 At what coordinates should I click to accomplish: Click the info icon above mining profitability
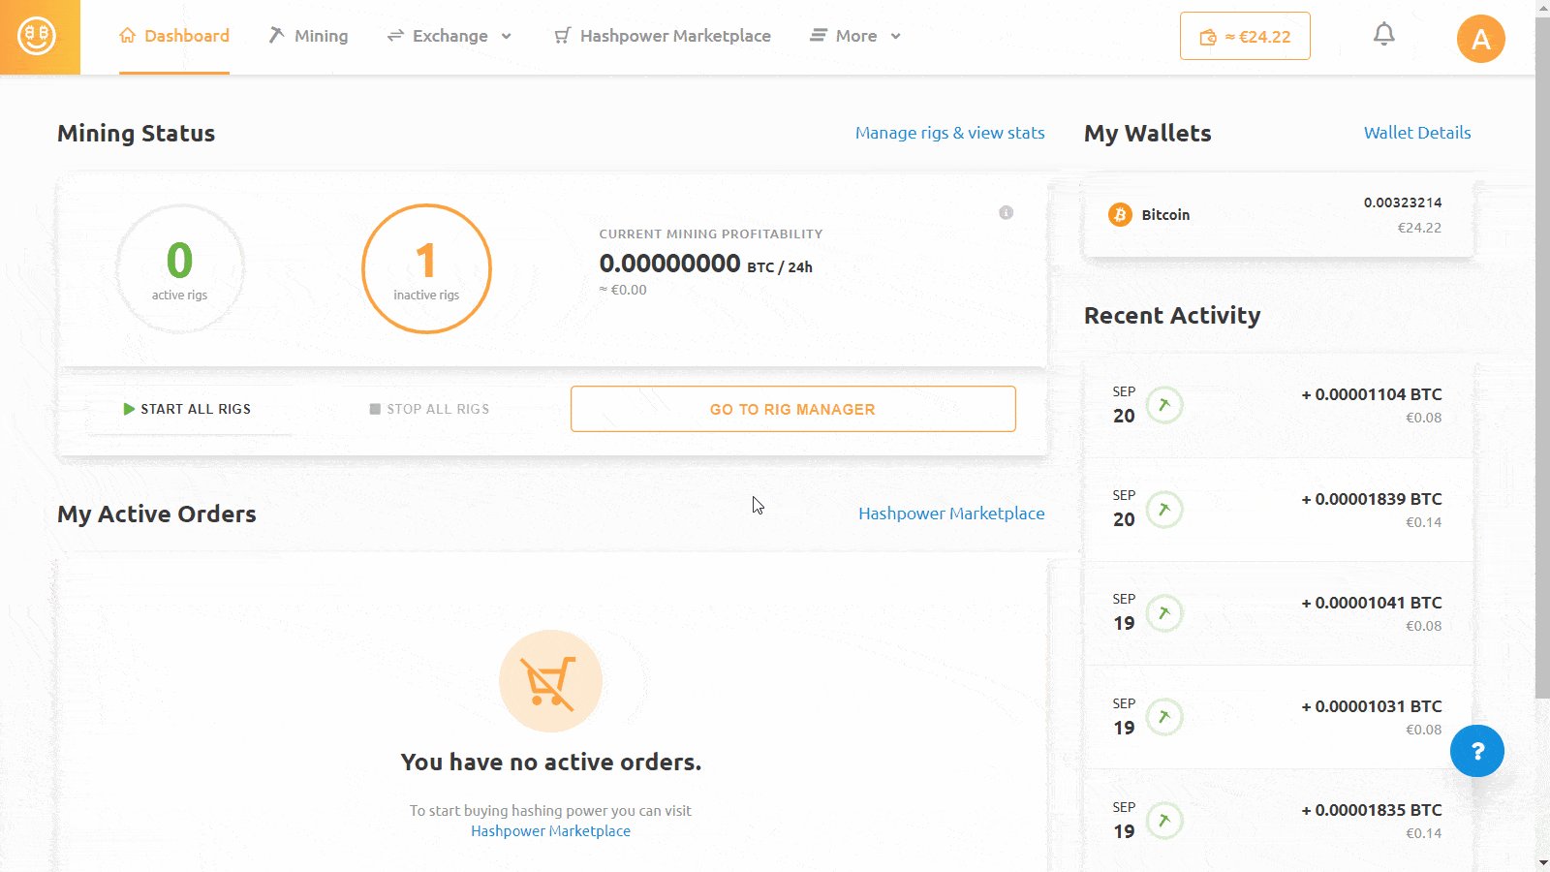pos(1006,212)
